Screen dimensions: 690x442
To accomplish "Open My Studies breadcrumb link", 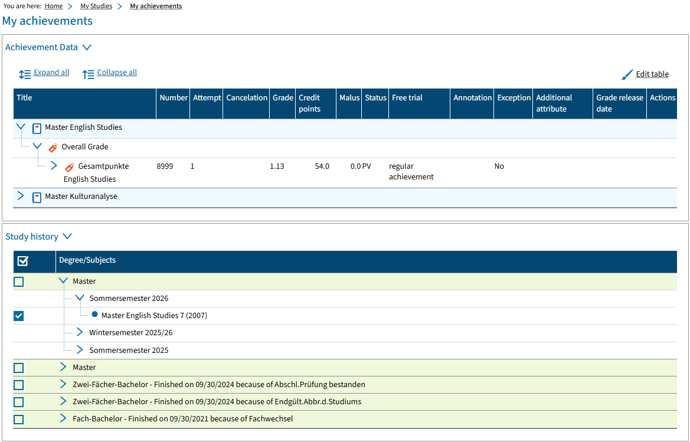I will (96, 6).
